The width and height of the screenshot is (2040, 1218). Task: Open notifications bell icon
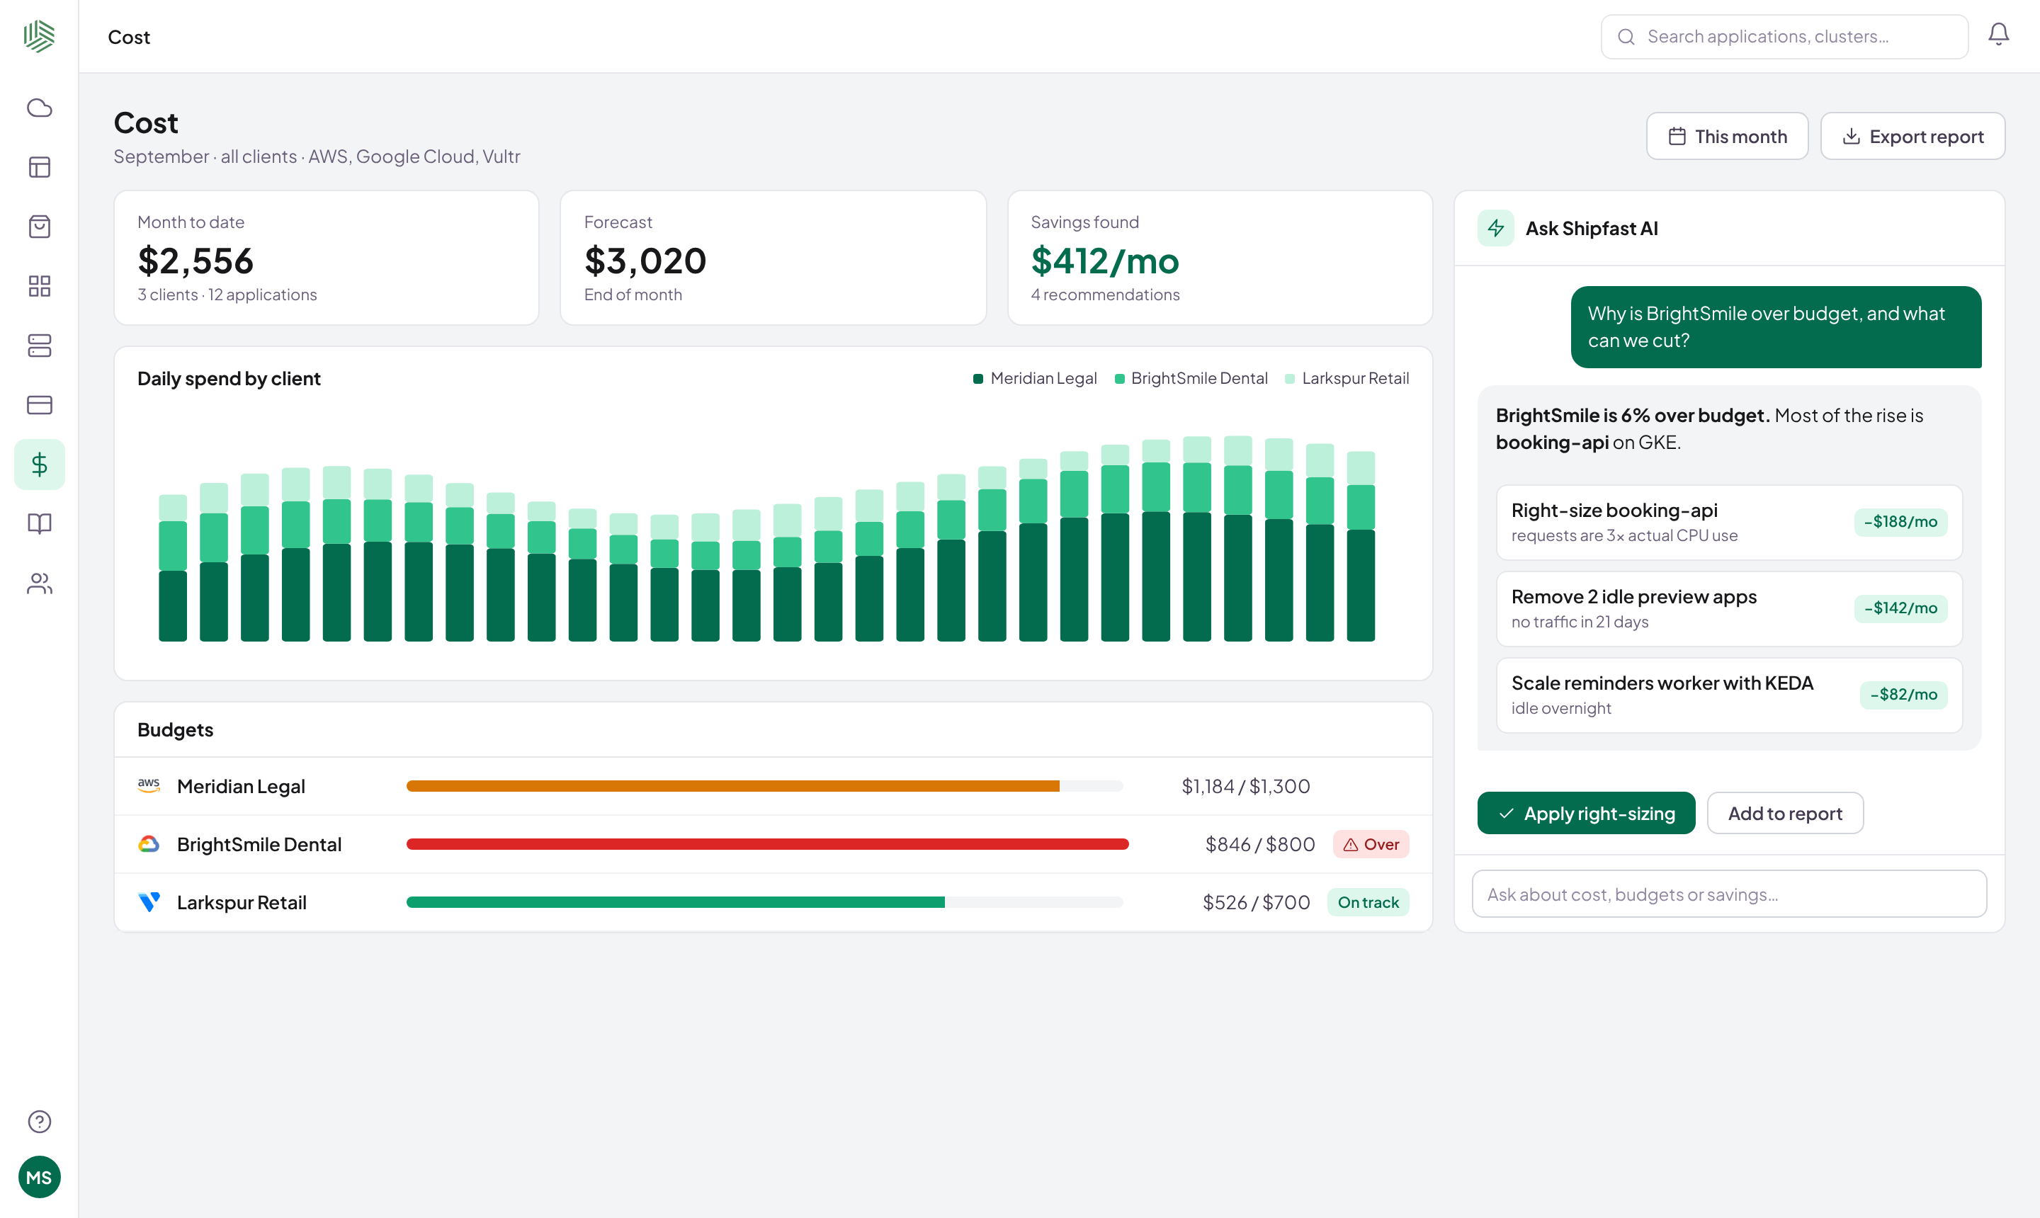point(1998,35)
